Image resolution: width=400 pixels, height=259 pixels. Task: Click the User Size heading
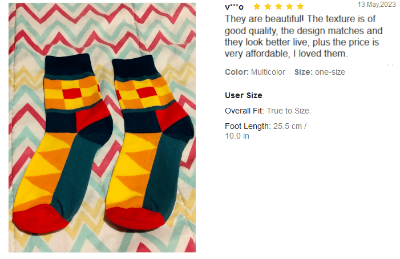pyautogui.click(x=244, y=95)
